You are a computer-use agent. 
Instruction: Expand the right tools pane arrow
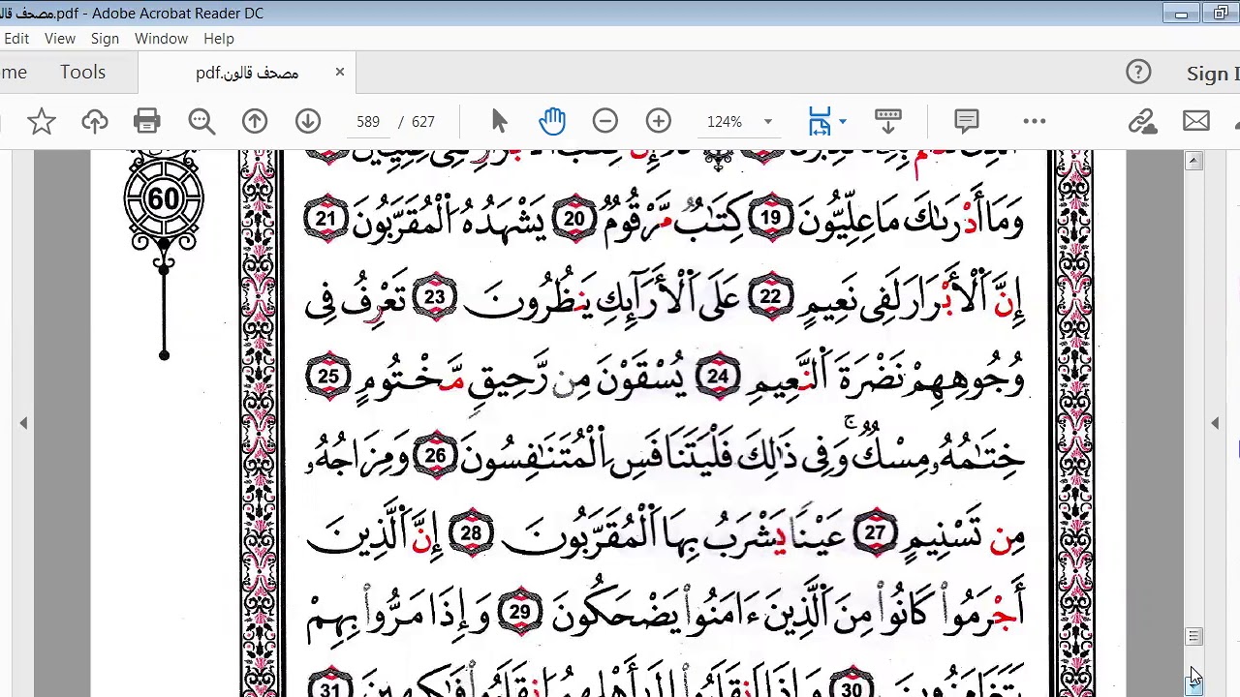click(x=1215, y=423)
